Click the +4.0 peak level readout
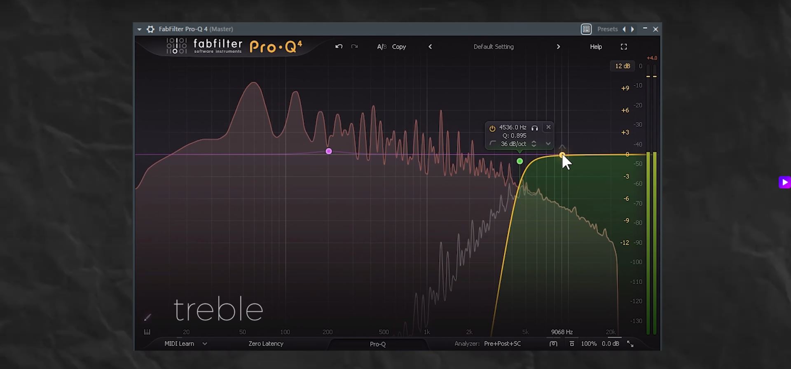Screen dimensions: 791x369 [652, 58]
